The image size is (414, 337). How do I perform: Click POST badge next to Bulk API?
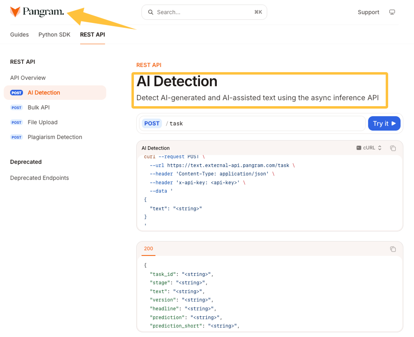point(17,108)
